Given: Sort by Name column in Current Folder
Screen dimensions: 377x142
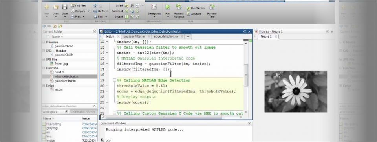Looking at the screenshot, I should [57, 36].
